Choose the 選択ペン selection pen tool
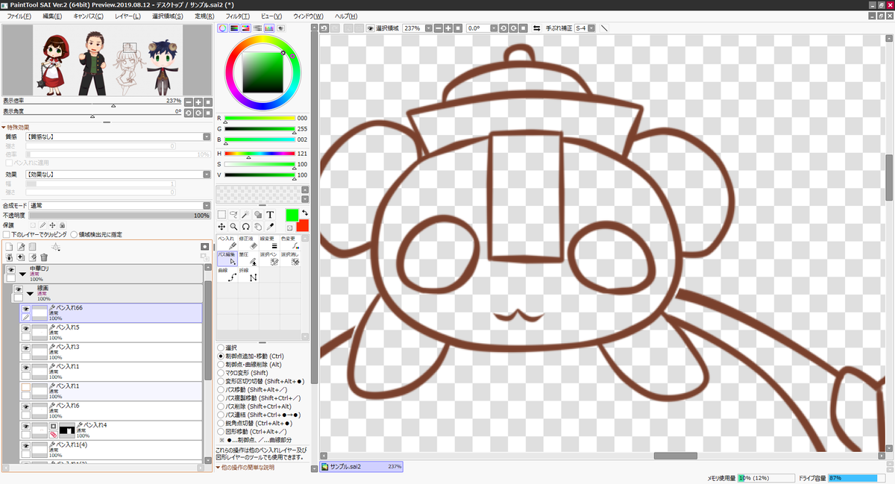The height and width of the screenshot is (484, 895). coord(269,258)
